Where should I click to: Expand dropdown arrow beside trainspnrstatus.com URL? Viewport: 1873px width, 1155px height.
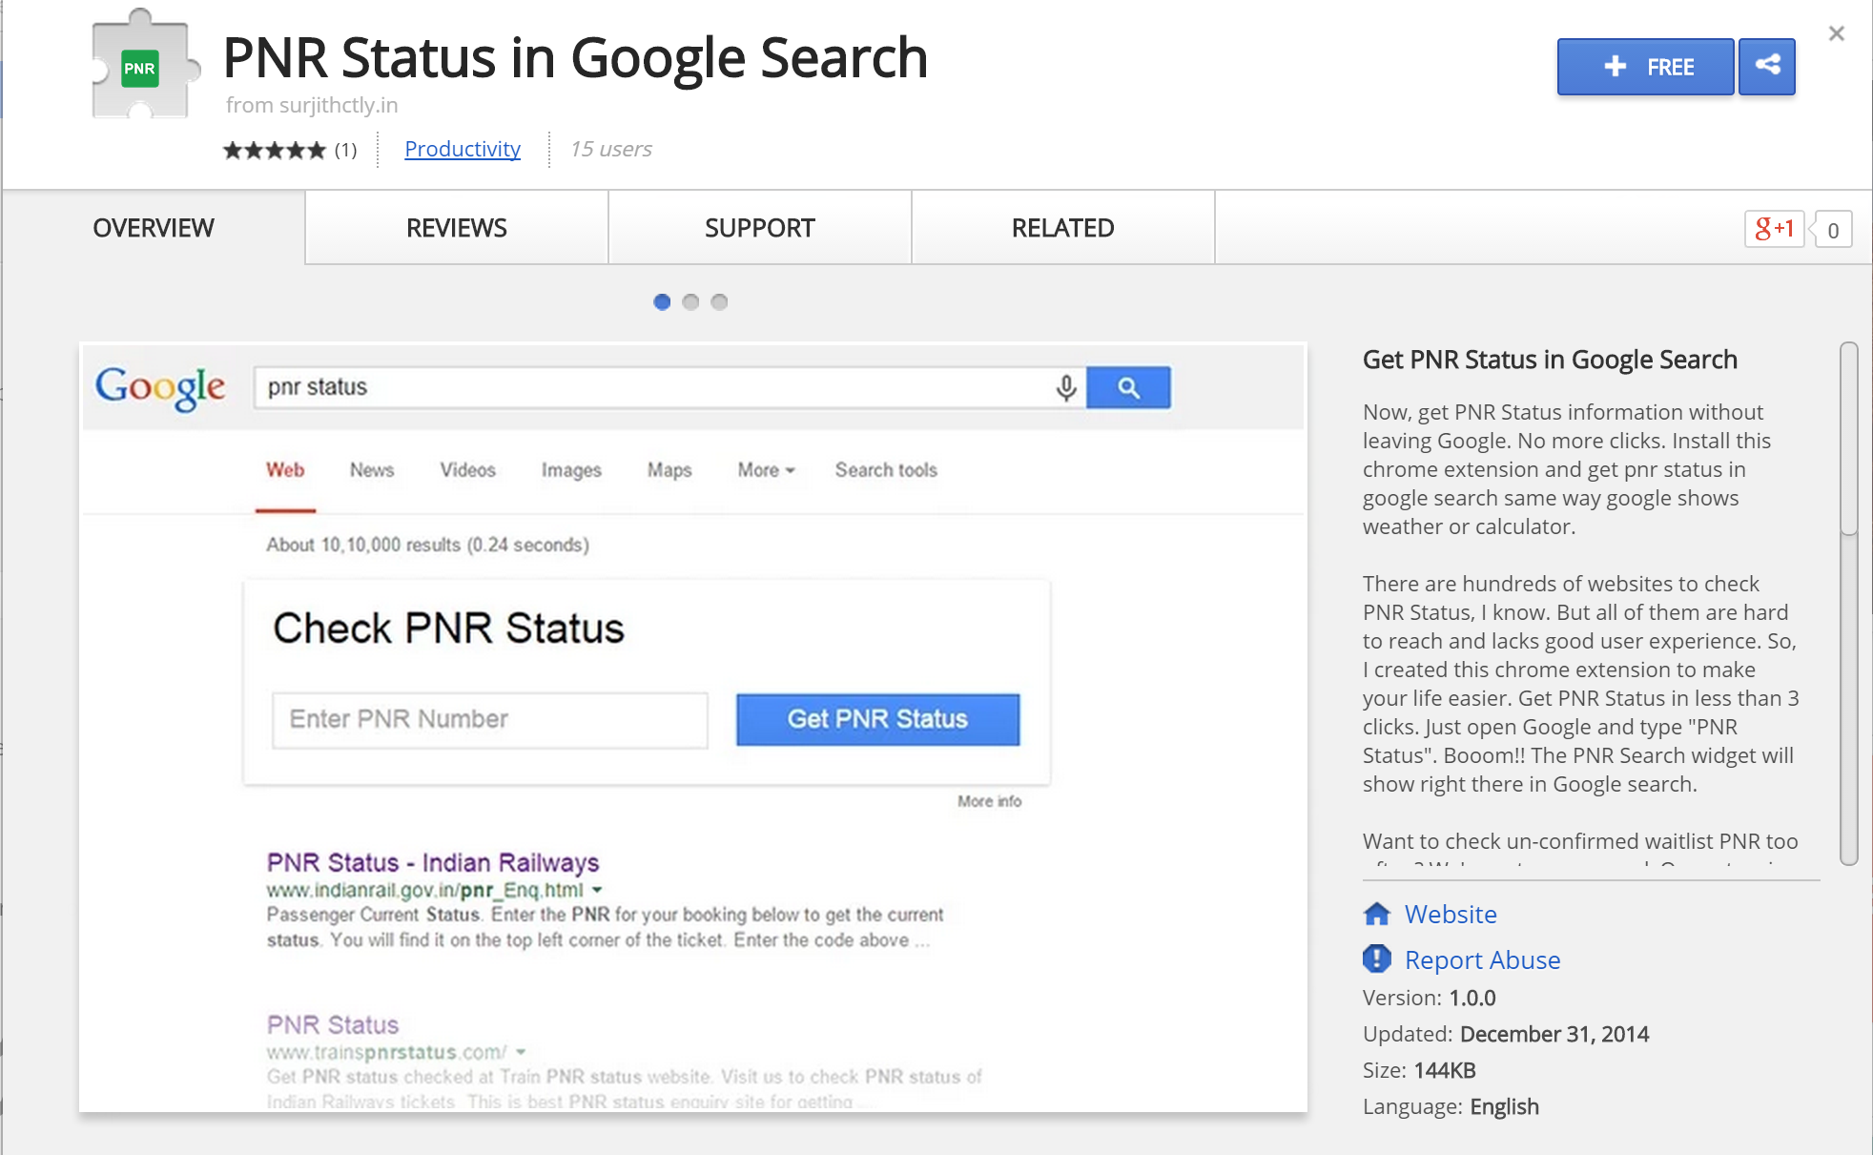(522, 1052)
